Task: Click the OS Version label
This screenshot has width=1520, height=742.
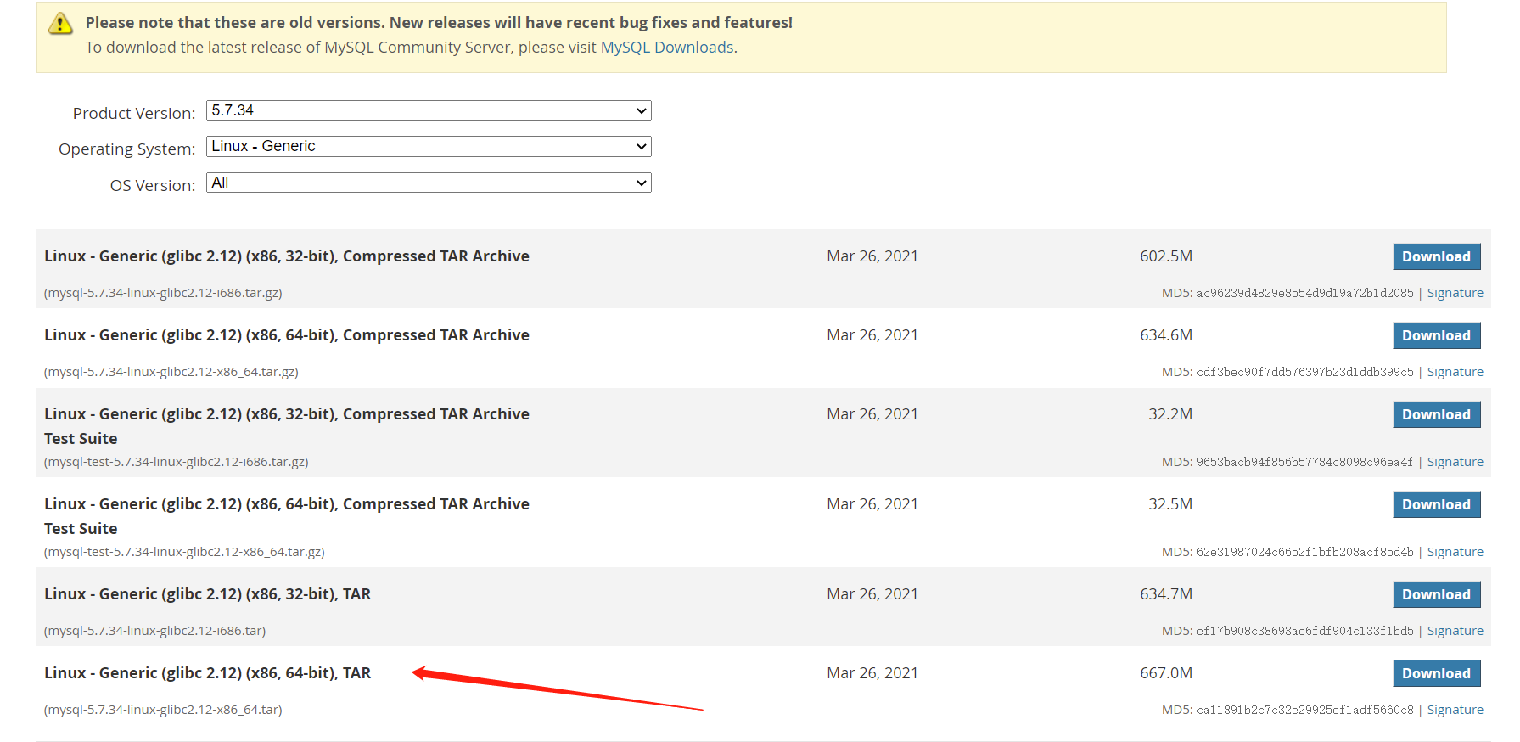Action: tap(153, 185)
